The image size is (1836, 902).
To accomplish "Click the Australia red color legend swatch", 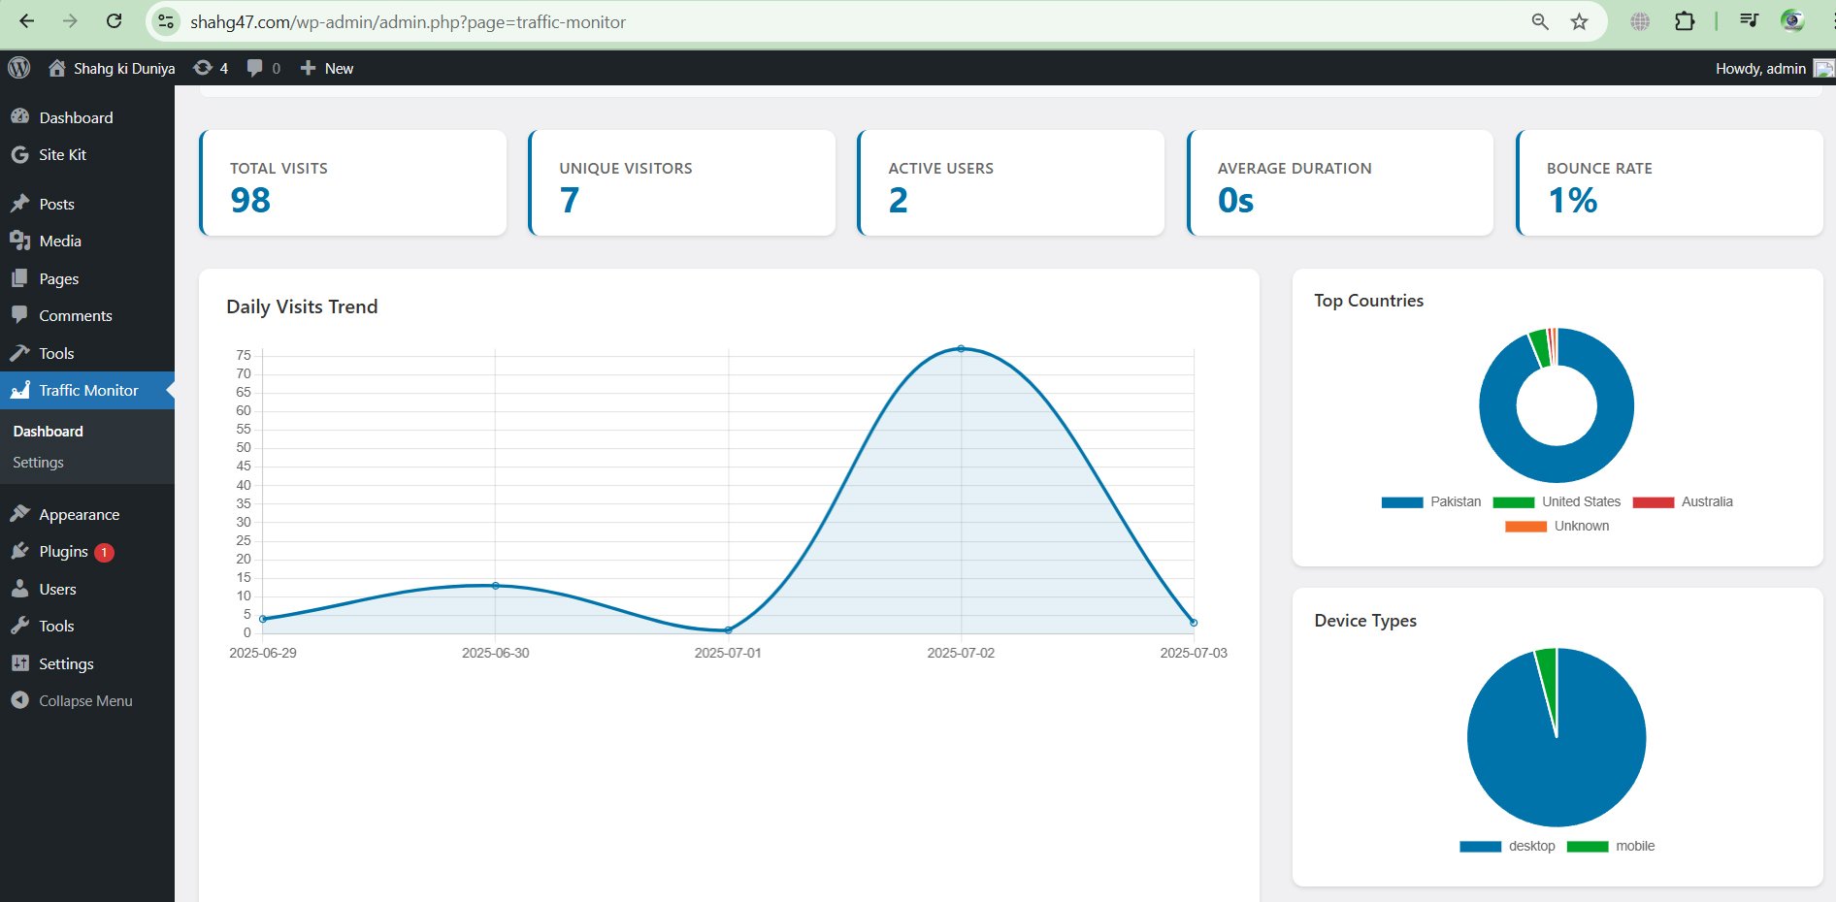I will [x=1653, y=502].
